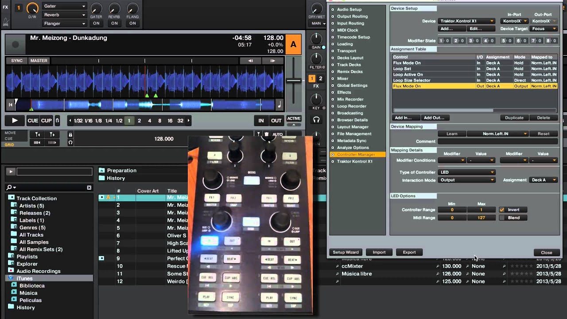This screenshot has height=319, width=567.
Task: Open Device Target Focus dropdown
Action: tap(544, 29)
